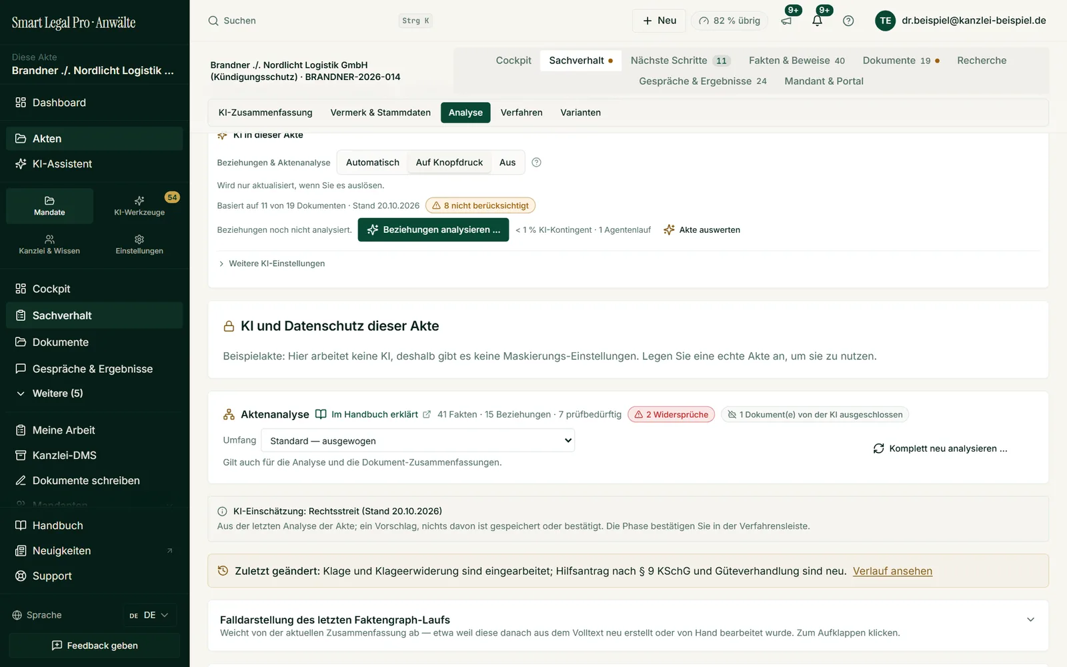Open the KI-Zusammenfassung subtab
Viewport: 1067px width, 667px height.
coord(265,113)
